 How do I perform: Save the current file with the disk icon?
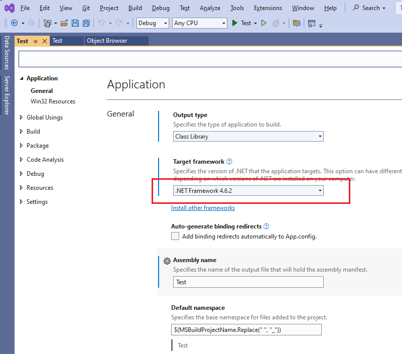coord(75,23)
